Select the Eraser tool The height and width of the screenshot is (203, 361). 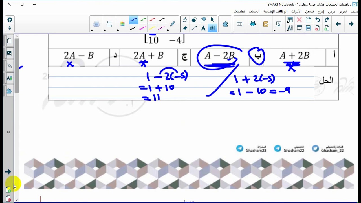pos(185,28)
